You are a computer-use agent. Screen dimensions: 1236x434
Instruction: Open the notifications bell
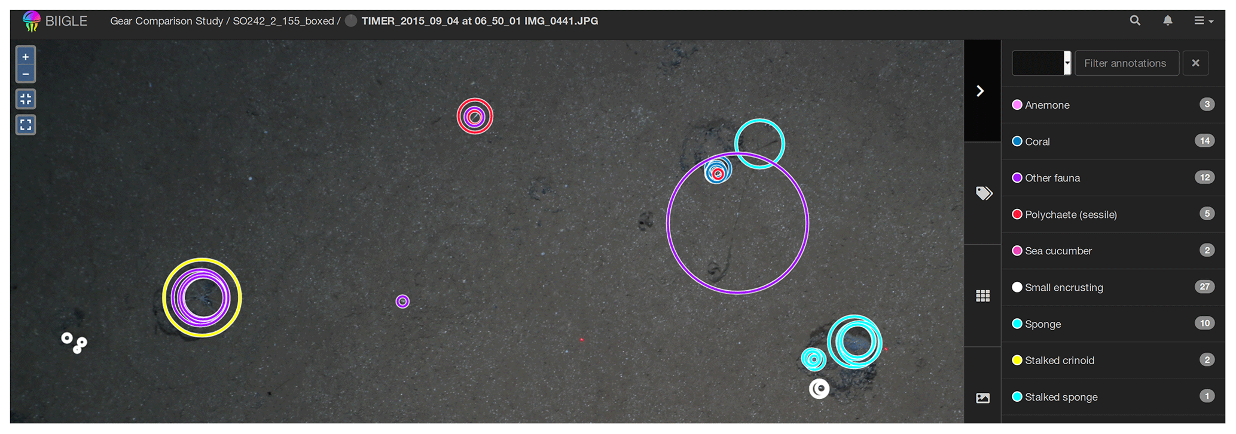coord(1167,21)
